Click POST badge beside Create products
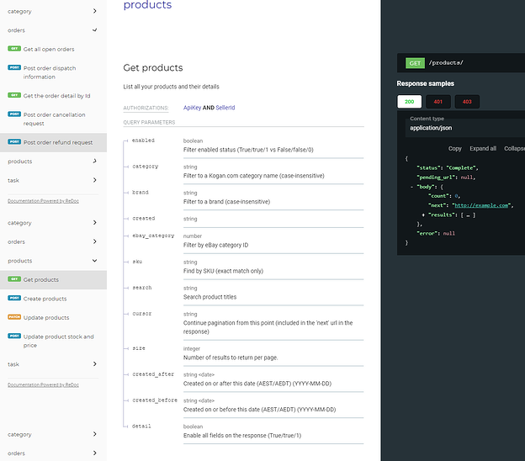The width and height of the screenshot is (525, 461). [x=13, y=298]
